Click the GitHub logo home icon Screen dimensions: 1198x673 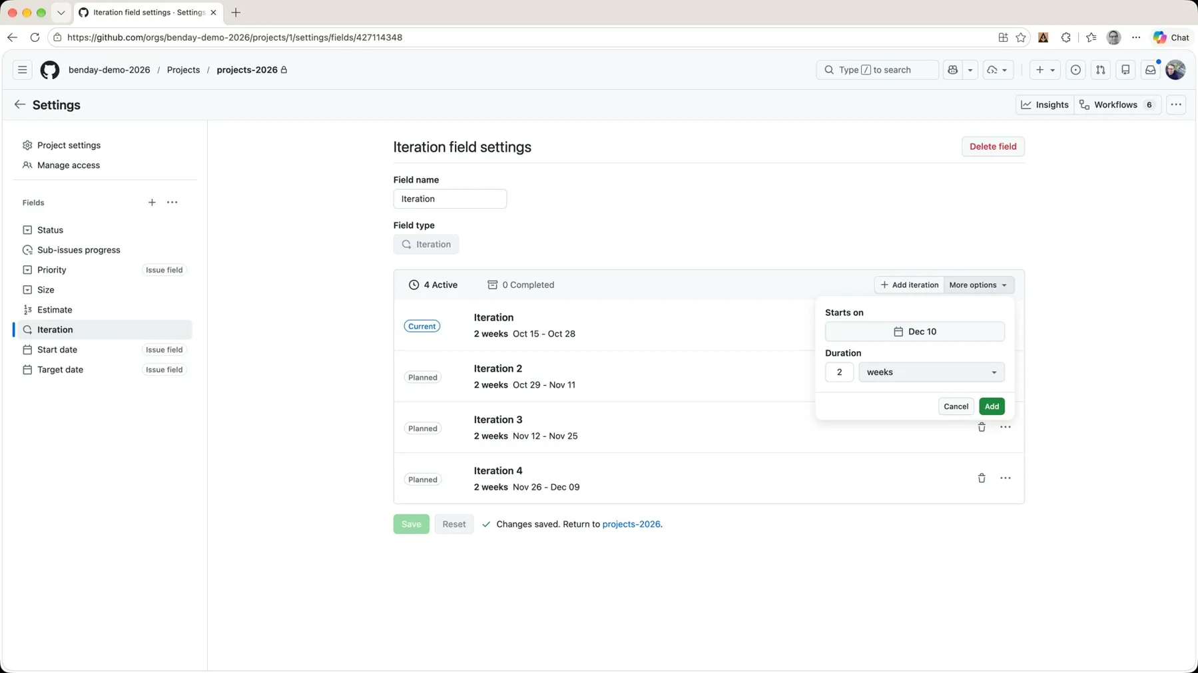[x=50, y=70]
